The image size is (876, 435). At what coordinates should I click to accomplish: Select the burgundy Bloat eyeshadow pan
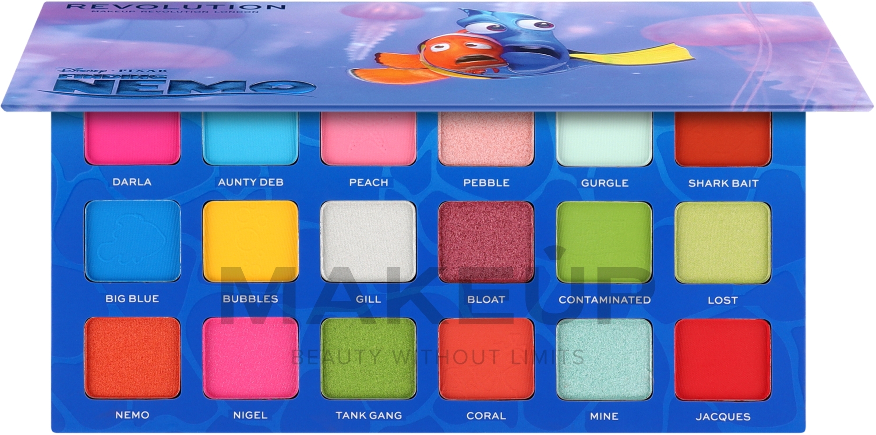(486, 242)
